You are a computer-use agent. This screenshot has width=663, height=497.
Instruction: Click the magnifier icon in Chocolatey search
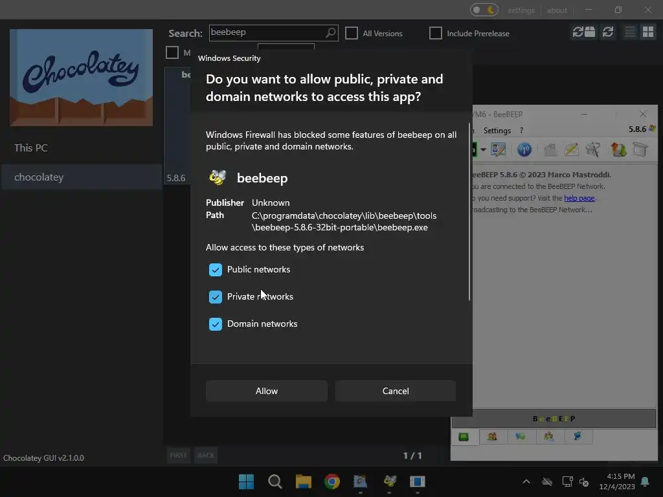coord(331,32)
